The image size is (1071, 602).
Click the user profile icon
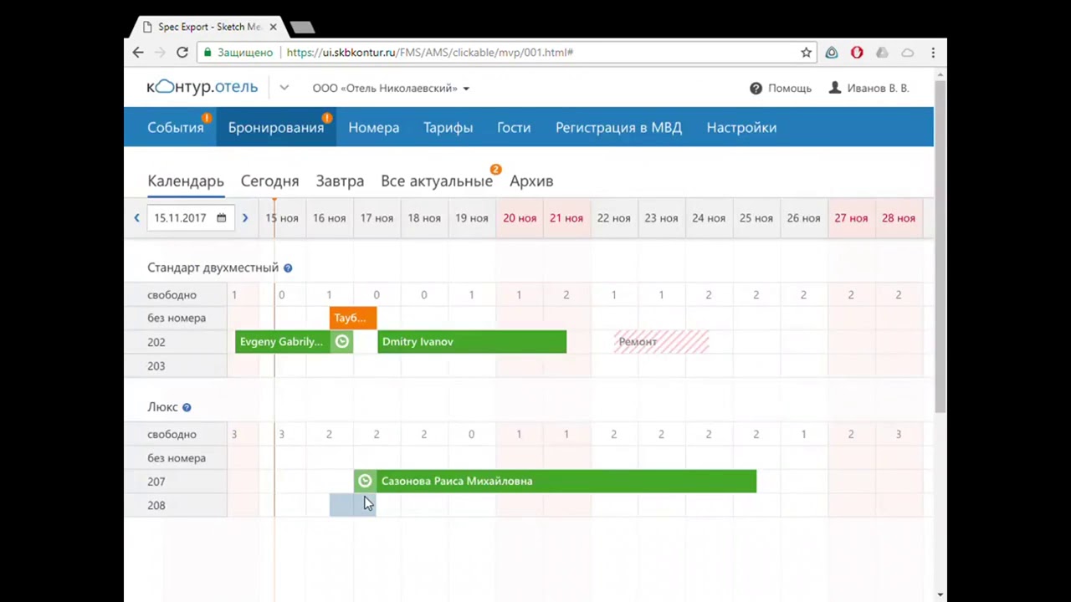click(x=834, y=88)
